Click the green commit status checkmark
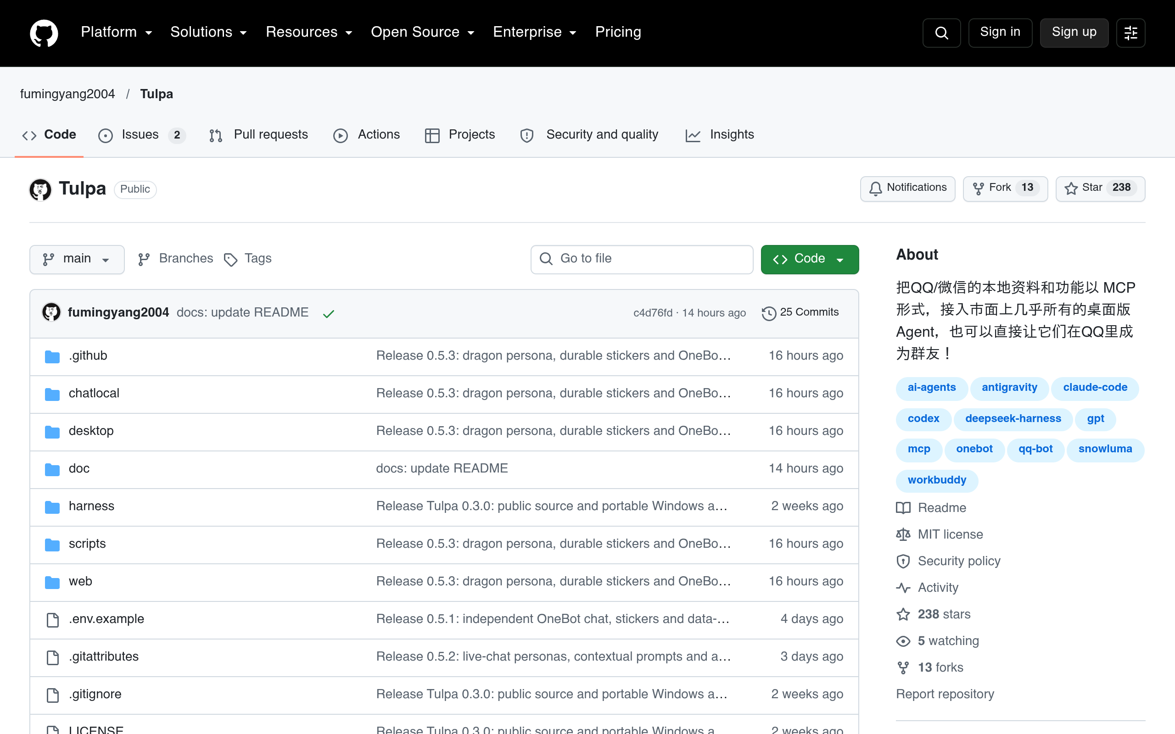 coord(329,314)
